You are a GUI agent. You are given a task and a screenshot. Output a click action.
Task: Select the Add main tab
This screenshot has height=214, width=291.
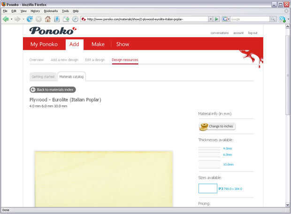pyautogui.click(x=75, y=44)
